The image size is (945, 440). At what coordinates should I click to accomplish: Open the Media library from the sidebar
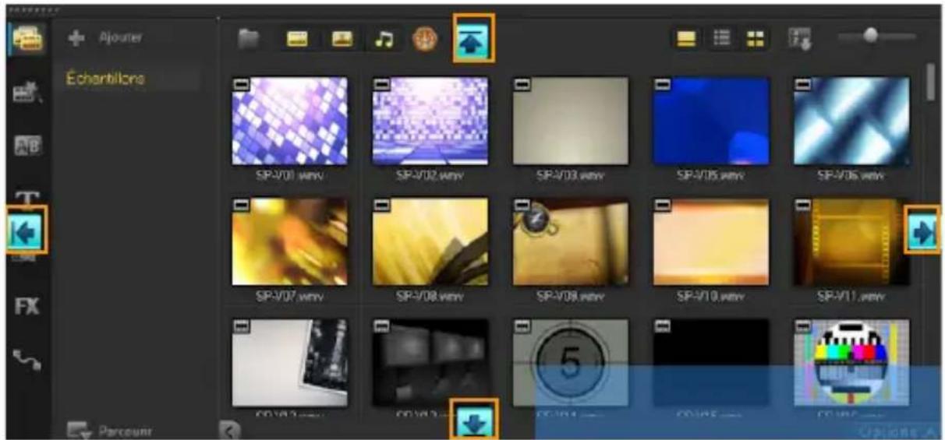27,40
